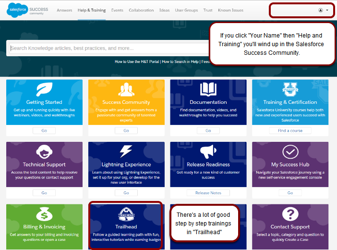
Task: Open Known Issues in the navigation
Action: [230, 10]
